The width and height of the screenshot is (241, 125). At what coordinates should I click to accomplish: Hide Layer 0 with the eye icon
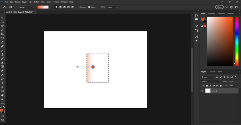click(x=202, y=91)
